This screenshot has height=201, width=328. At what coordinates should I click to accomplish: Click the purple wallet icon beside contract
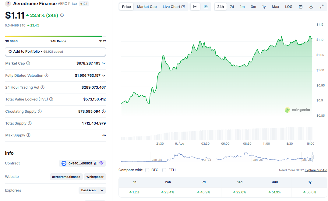(101, 163)
